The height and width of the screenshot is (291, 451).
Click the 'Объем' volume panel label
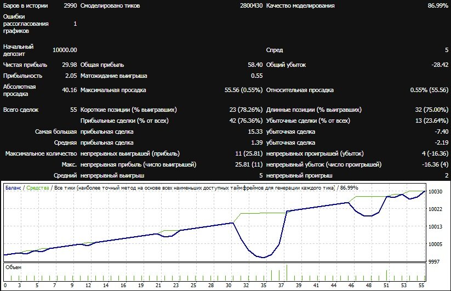coord(13,267)
